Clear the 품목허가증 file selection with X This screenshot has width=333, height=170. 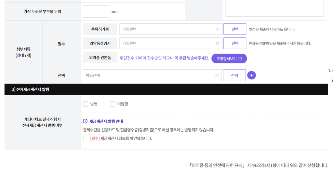tap(217, 29)
